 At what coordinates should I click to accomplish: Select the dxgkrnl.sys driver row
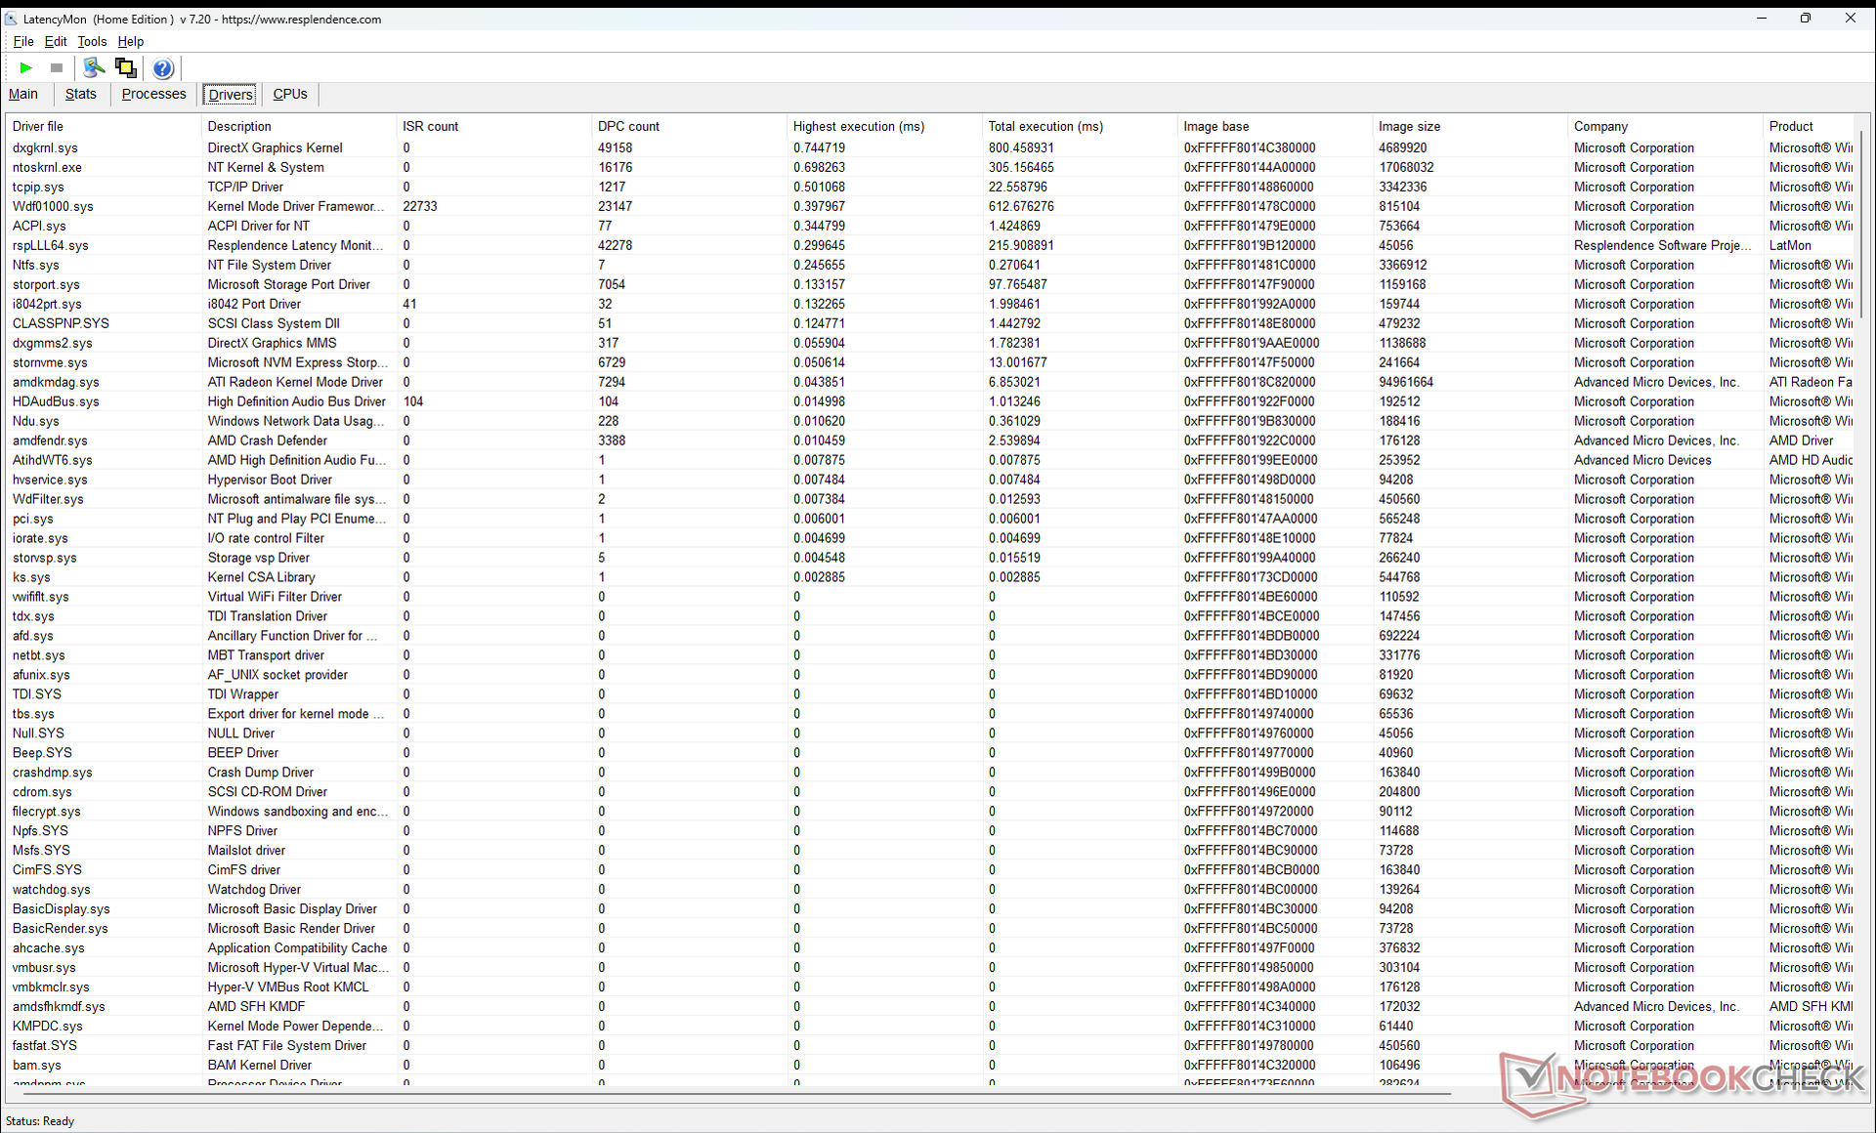(x=45, y=147)
